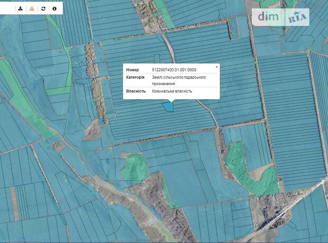Screen dimensions: 328x243
Task: Open the info circle icon in the toolbar
Action: (54, 8)
